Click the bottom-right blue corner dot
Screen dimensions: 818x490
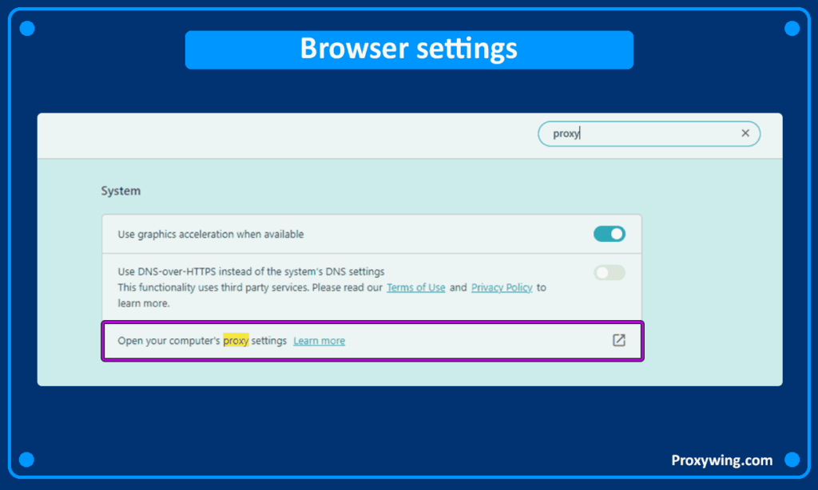point(792,460)
